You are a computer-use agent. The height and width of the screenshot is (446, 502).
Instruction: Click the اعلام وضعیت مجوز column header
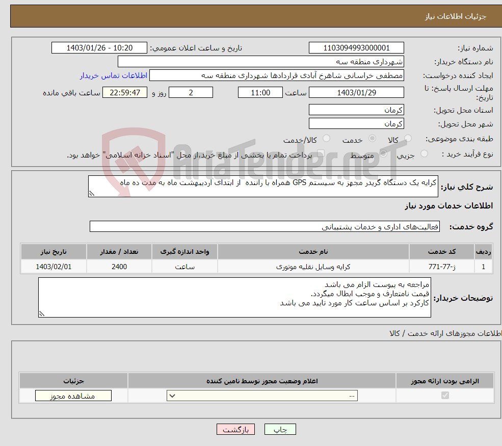pyautogui.click(x=262, y=381)
